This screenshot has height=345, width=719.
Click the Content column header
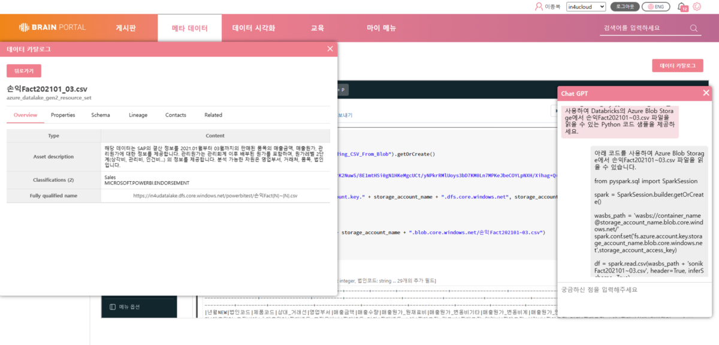click(x=215, y=136)
